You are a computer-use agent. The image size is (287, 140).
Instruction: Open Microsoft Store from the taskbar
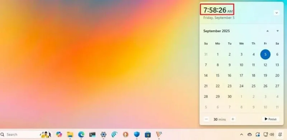[x=148, y=135]
